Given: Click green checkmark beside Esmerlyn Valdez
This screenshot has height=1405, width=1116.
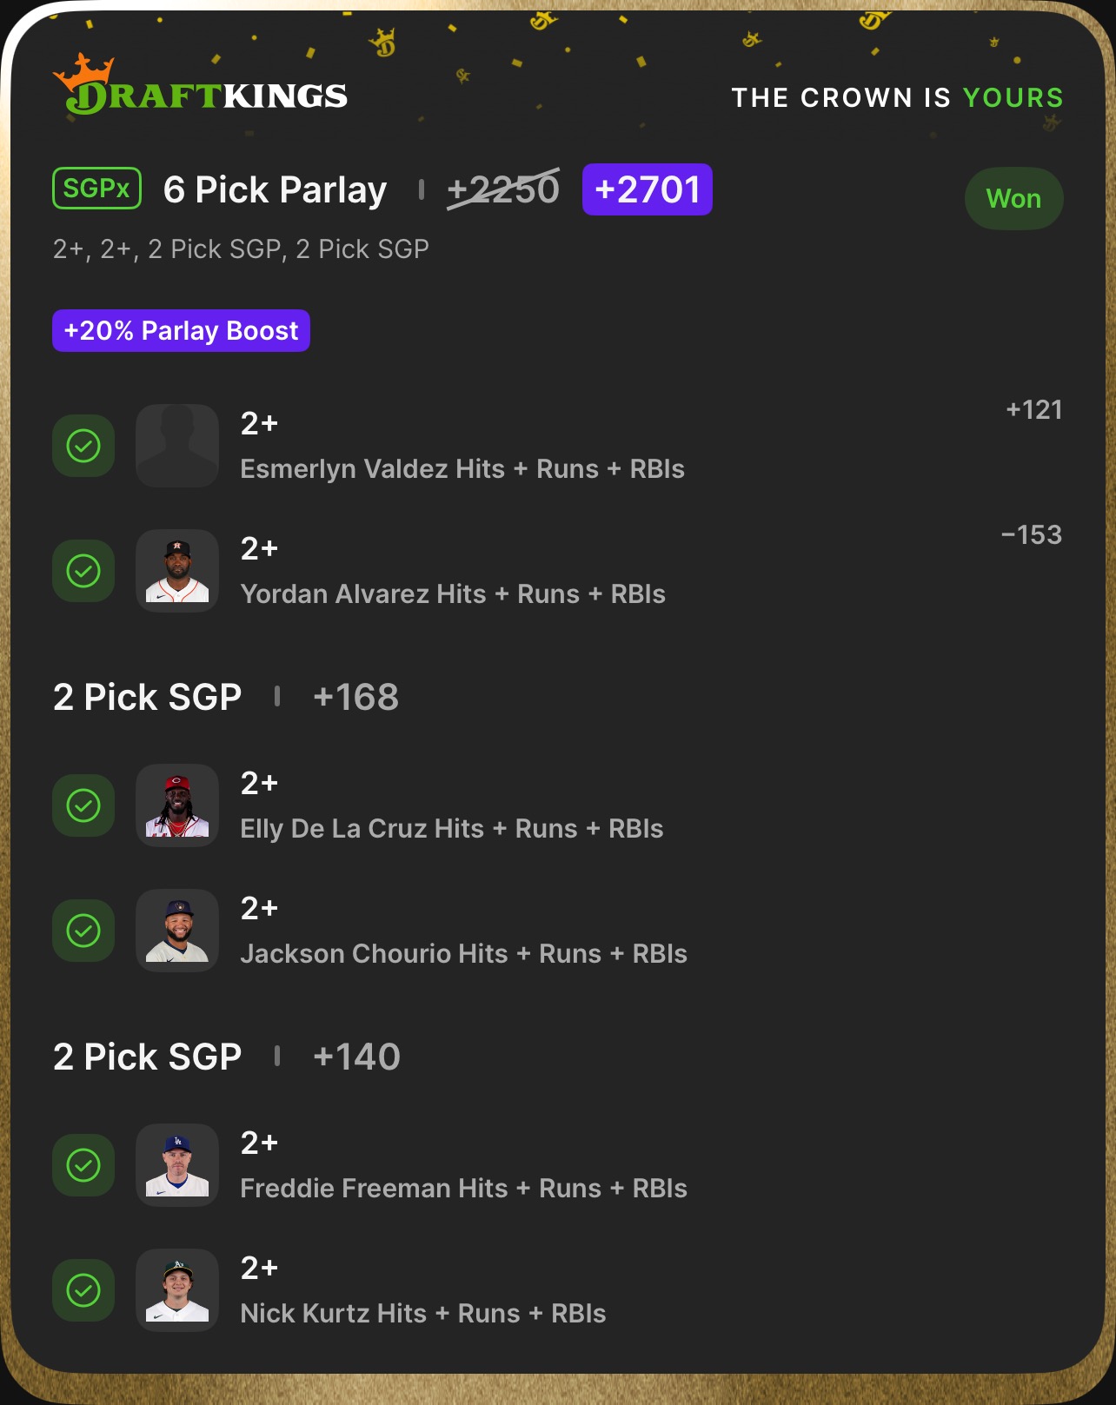Looking at the screenshot, I should tap(83, 446).
